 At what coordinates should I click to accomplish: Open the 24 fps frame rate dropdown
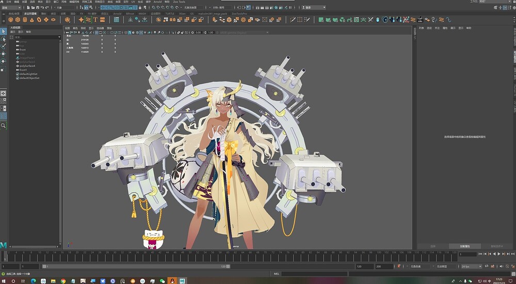tap(471, 266)
